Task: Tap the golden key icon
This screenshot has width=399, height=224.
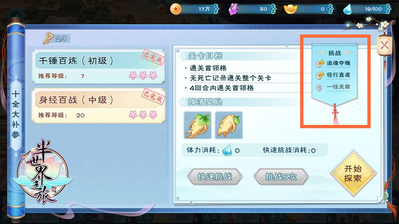Action: [48, 38]
